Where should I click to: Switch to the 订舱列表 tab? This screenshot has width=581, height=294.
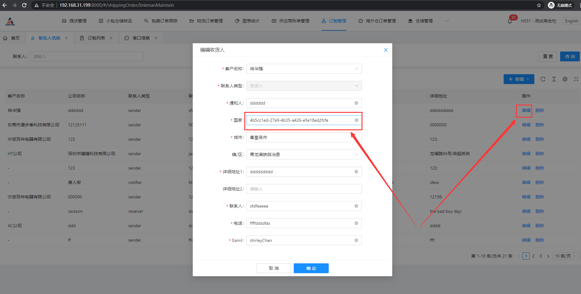click(x=96, y=38)
